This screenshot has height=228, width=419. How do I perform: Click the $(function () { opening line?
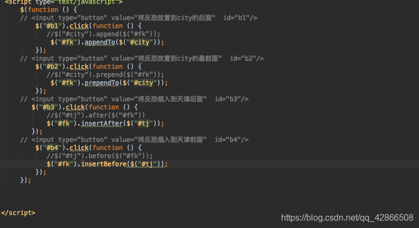(49, 10)
